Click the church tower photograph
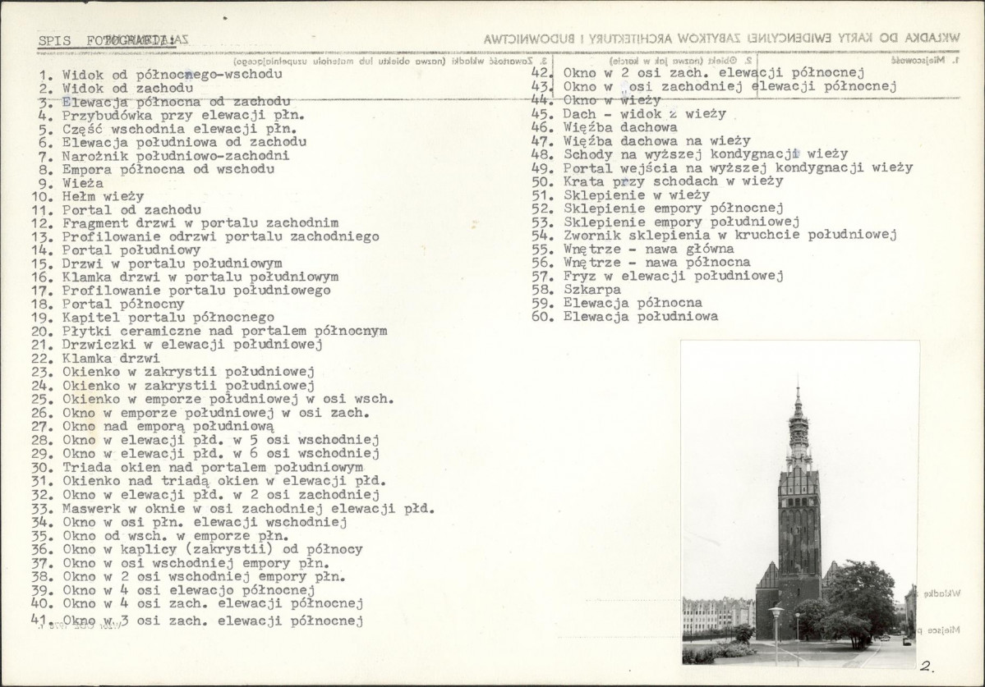The image size is (985, 687). [799, 502]
